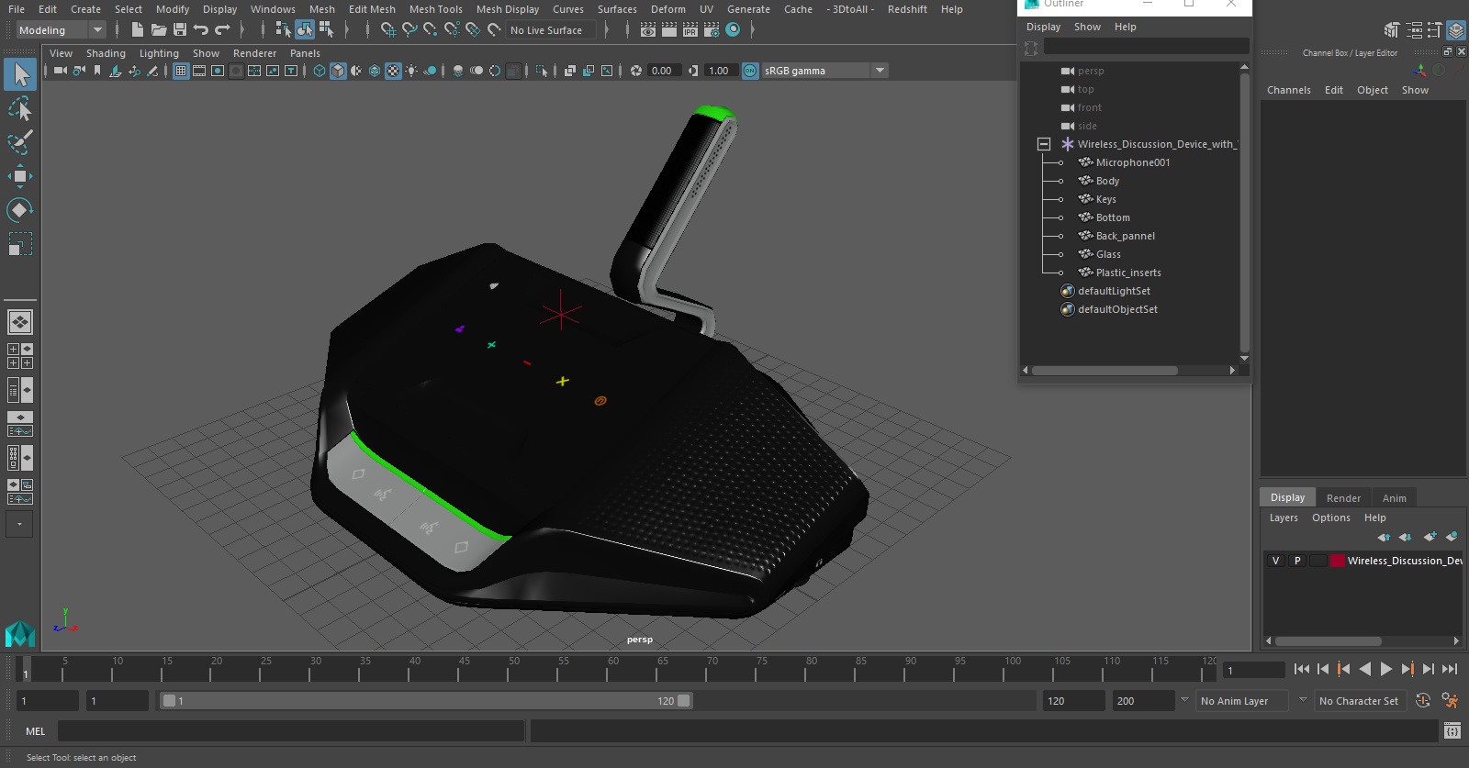Click the MEL command input field
Image resolution: width=1469 pixels, height=768 pixels.
tap(291, 731)
